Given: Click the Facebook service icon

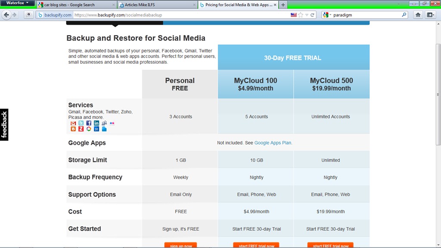Looking at the screenshot, I should click(x=89, y=123).
